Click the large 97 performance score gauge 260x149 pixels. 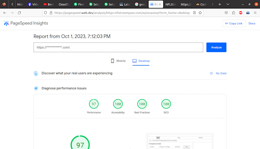(80, 142)
